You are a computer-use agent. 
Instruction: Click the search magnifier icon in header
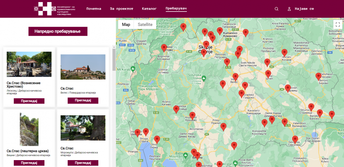point(276,9)
